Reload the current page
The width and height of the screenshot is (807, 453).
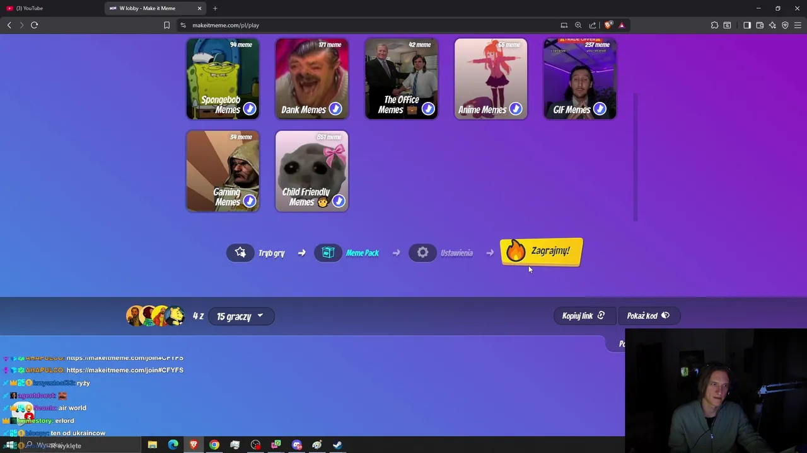tap(34, 25)
